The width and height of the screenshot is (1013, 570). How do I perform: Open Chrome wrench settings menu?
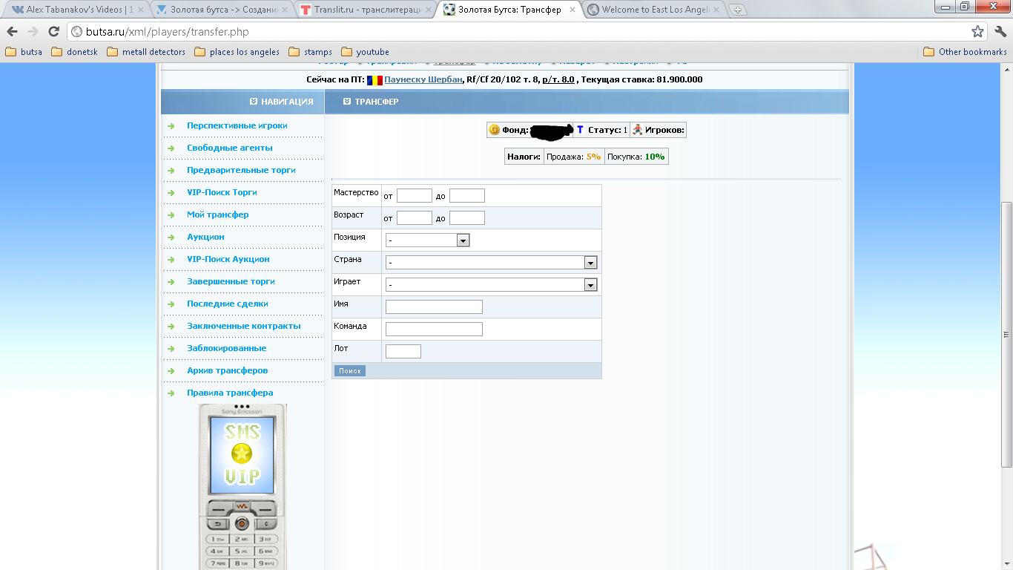coord(1000,32)
